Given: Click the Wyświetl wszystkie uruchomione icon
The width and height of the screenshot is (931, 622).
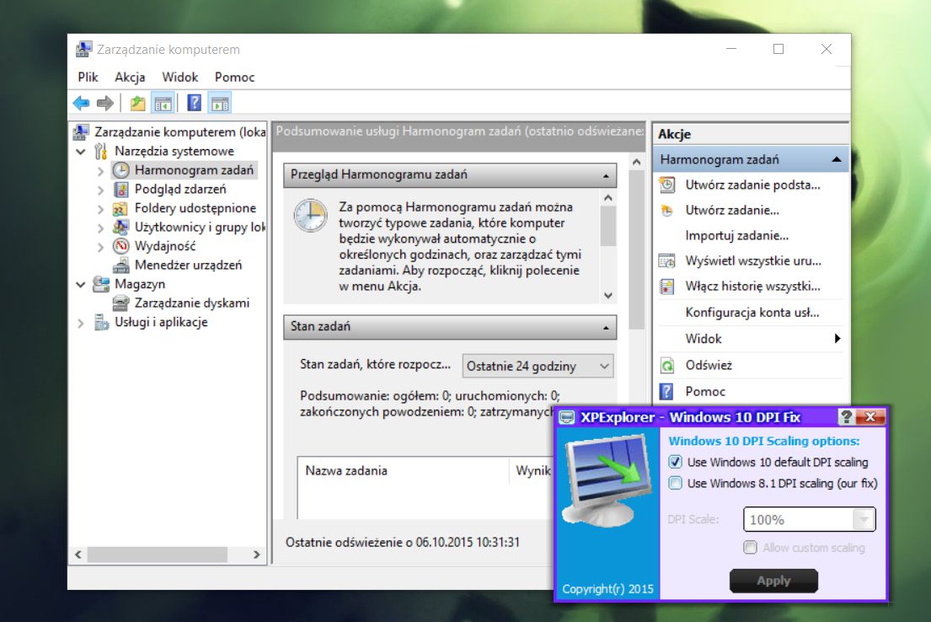Looking at the screenshot, I should pos(668,261).
